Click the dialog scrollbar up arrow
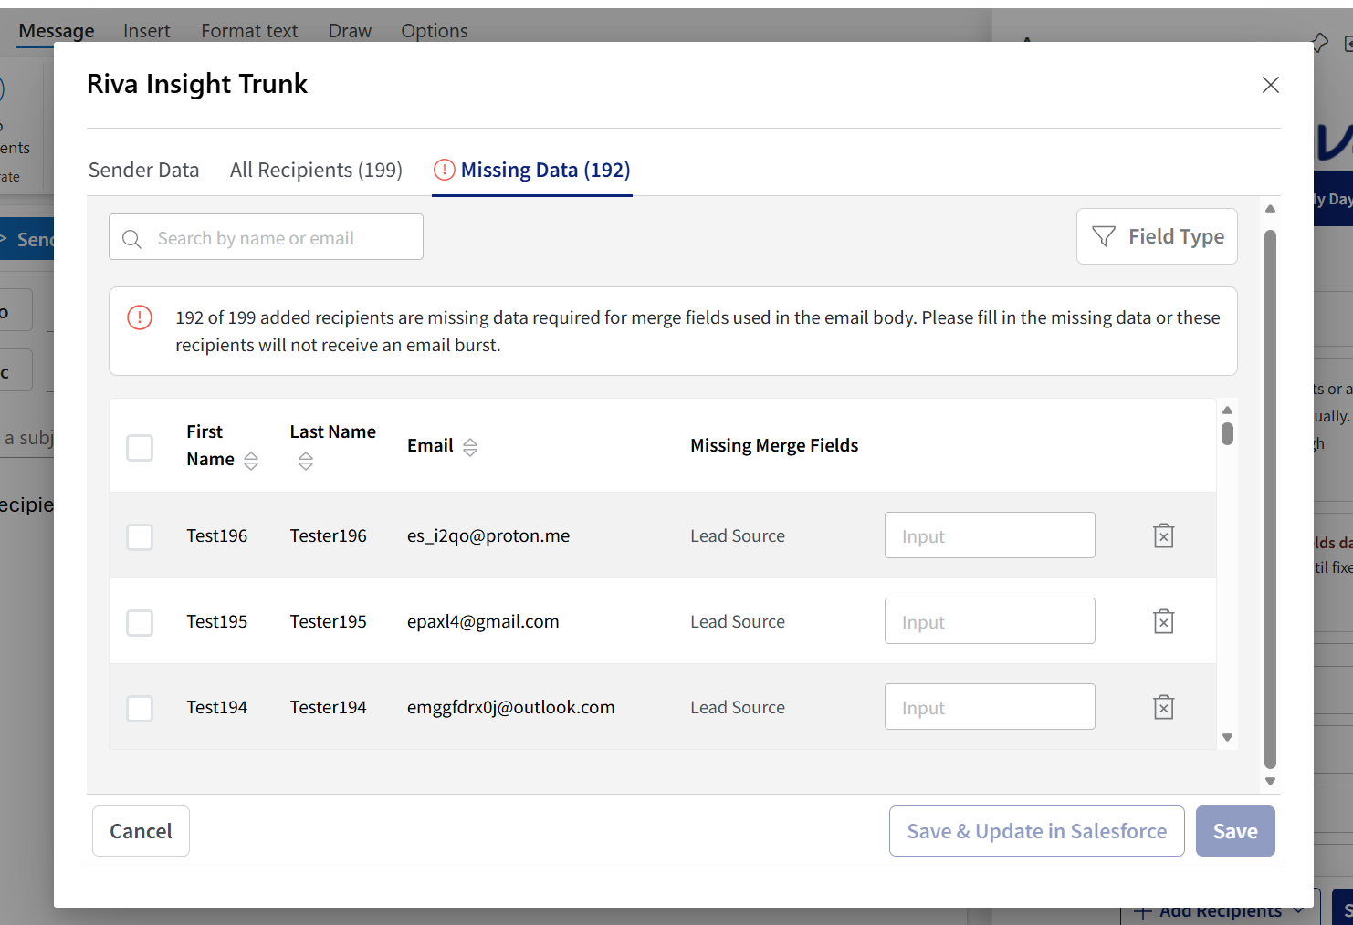This screenshot has width=1353, height=925. (x=1270, y=209)
